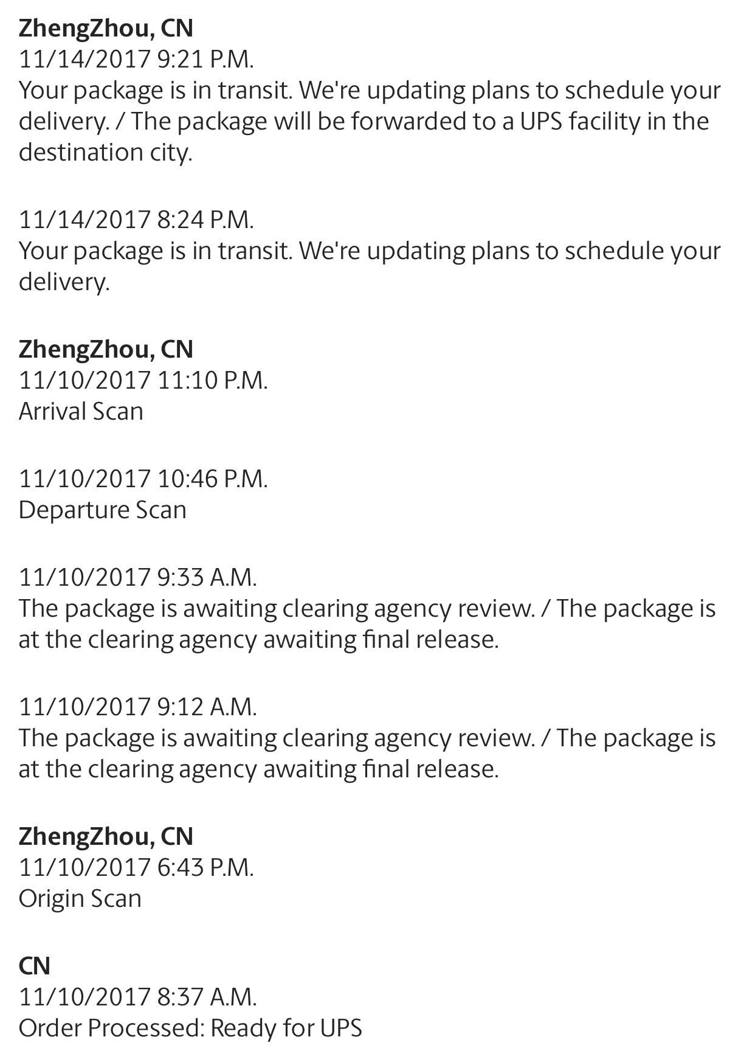Click ZhengZhou, CN heading above Origin Scan
The height and width of the screenshot is (1051, 755).
pyautogui.click(x=106, y=836)
